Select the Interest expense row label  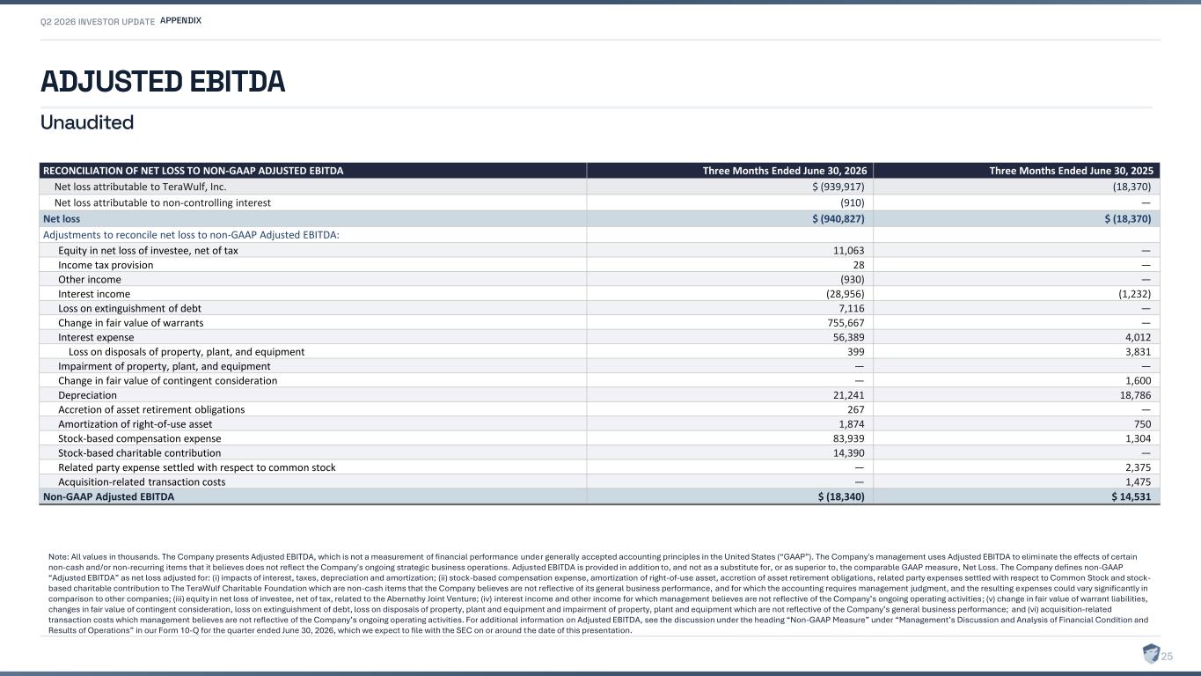(96, 337)
